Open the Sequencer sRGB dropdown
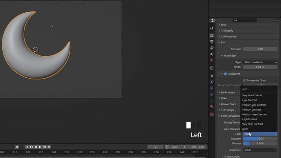Screen dimensions: 281x158 (x=260, y=150)
